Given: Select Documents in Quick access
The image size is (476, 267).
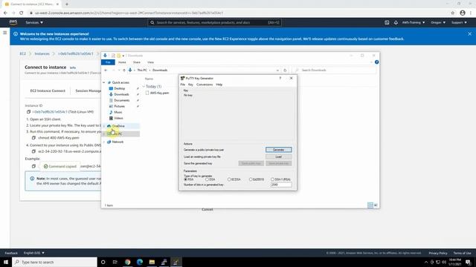Looking at the screenshot, I should (x=122, y=100).
